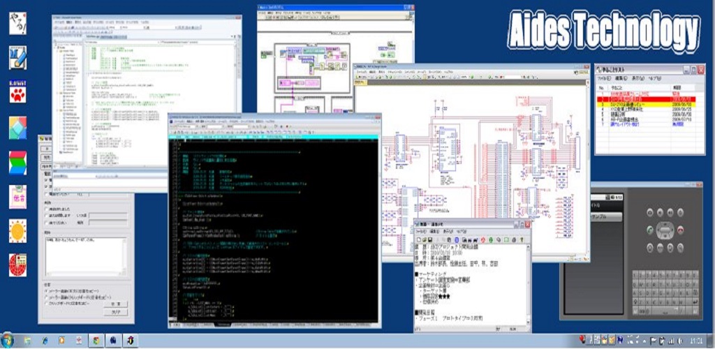Click inside the message body text area
The height and width of the screenshot is (349, 715).
tap(86, 255)
